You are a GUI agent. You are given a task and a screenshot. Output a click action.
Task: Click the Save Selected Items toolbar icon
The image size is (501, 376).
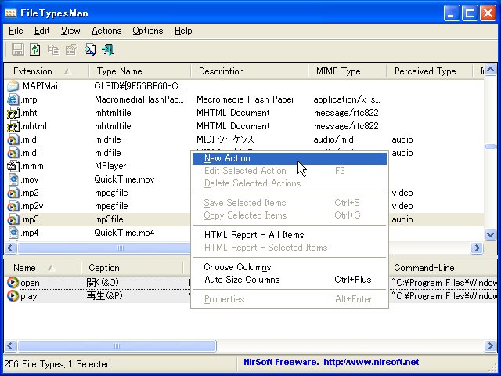pos(17,50)
